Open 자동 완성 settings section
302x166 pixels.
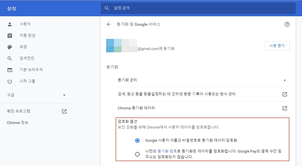pos(27,35)
